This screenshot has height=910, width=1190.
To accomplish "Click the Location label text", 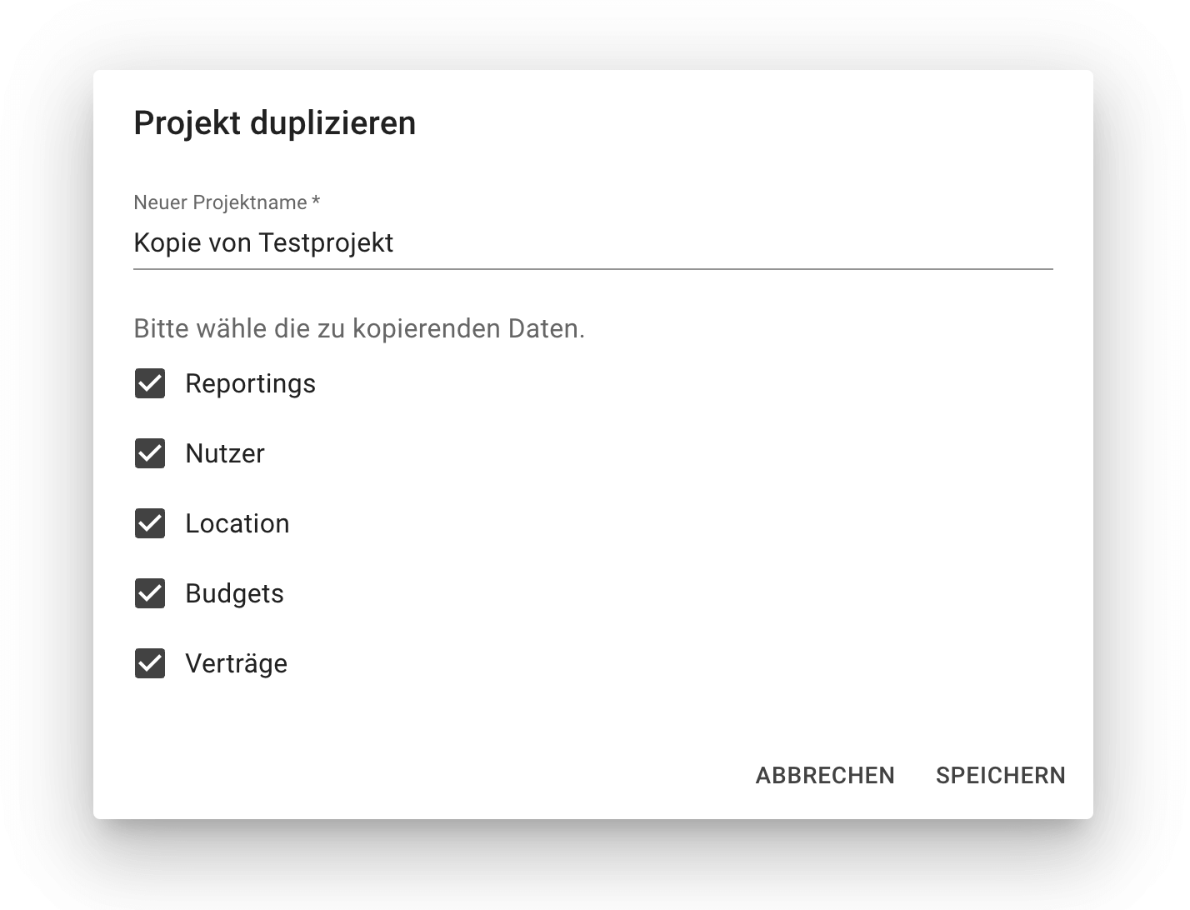I will (237, 524).
